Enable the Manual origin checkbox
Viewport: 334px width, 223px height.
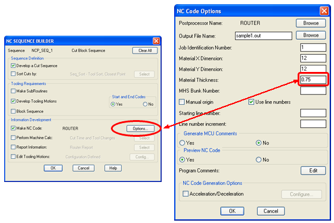tap(182, 102)
